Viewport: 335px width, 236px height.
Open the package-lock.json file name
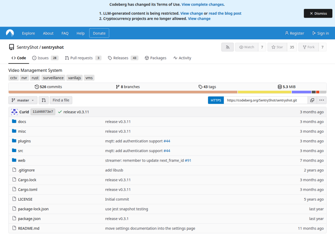[33, 209]
